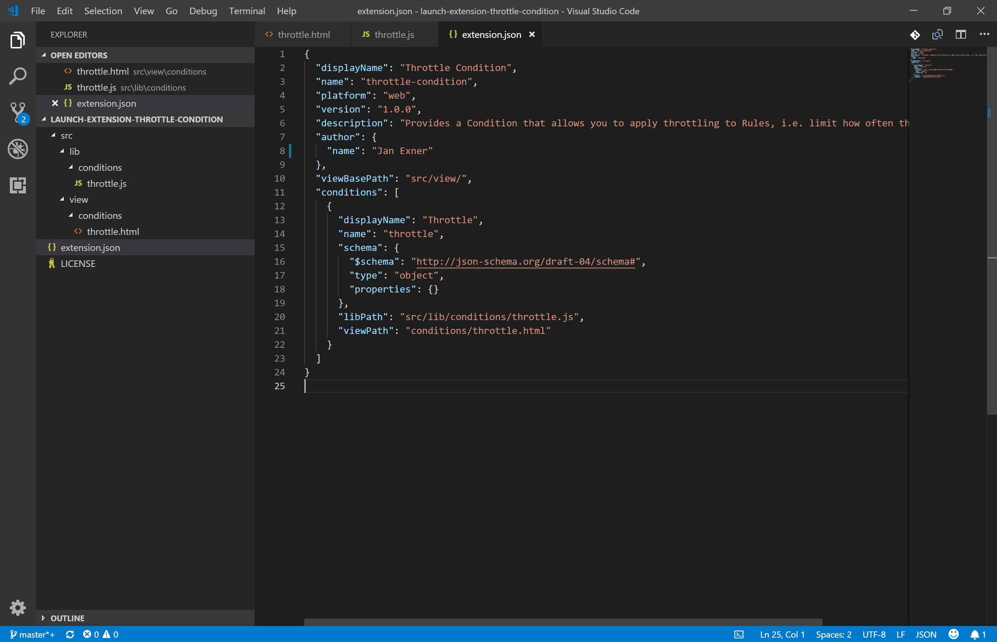
Task: Open notifications via the bell icon
Action: pos(975,634)
